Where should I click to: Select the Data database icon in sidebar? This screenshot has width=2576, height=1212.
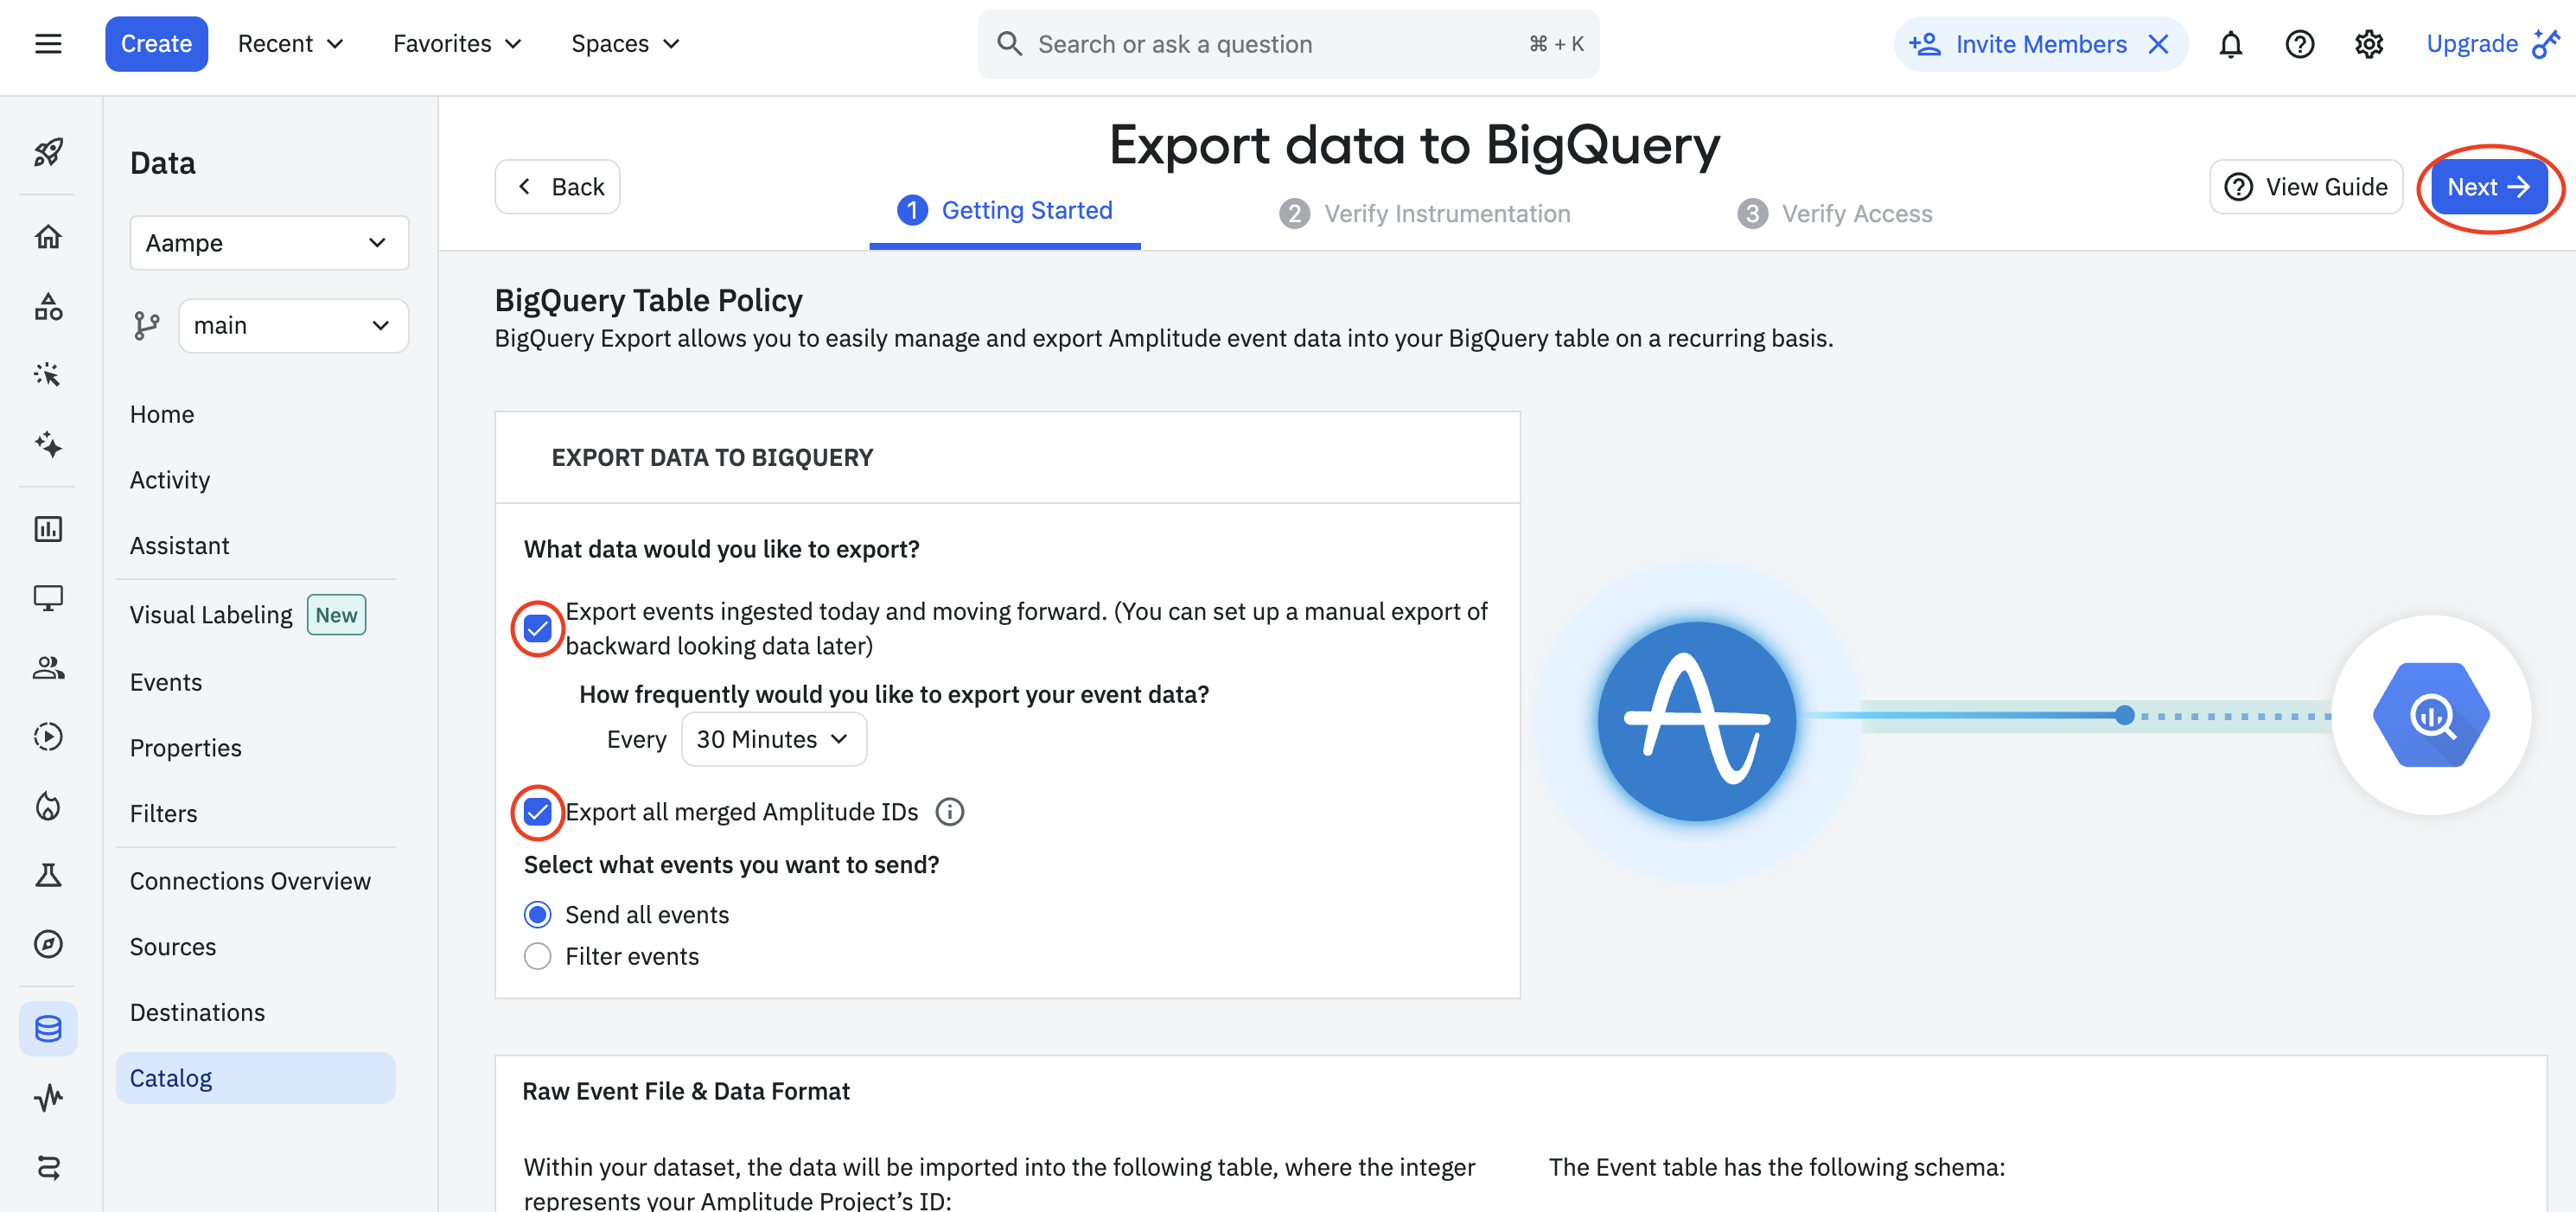pyautogui.click(x=48, y=1028)
